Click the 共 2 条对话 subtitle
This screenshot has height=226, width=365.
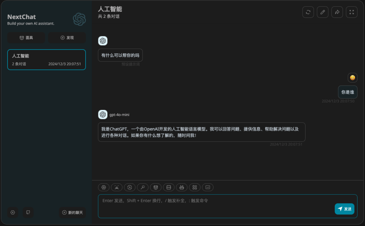point(109,16)
